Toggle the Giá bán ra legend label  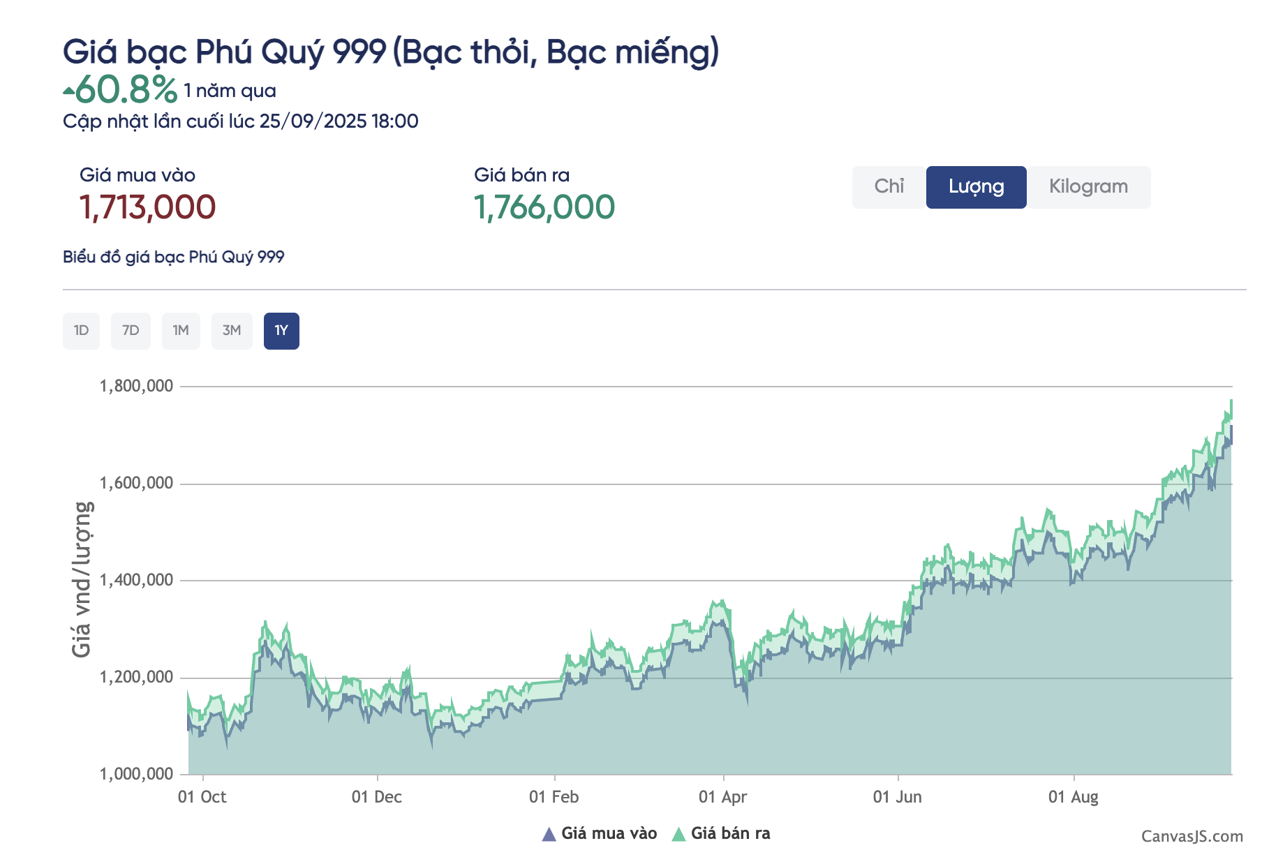730,833
